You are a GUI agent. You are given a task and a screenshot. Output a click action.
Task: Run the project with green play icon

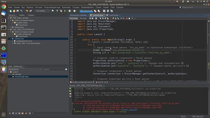(x=65, y=11)
